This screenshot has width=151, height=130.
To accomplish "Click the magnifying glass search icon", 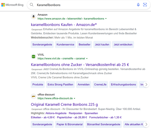I will (31, 5).
